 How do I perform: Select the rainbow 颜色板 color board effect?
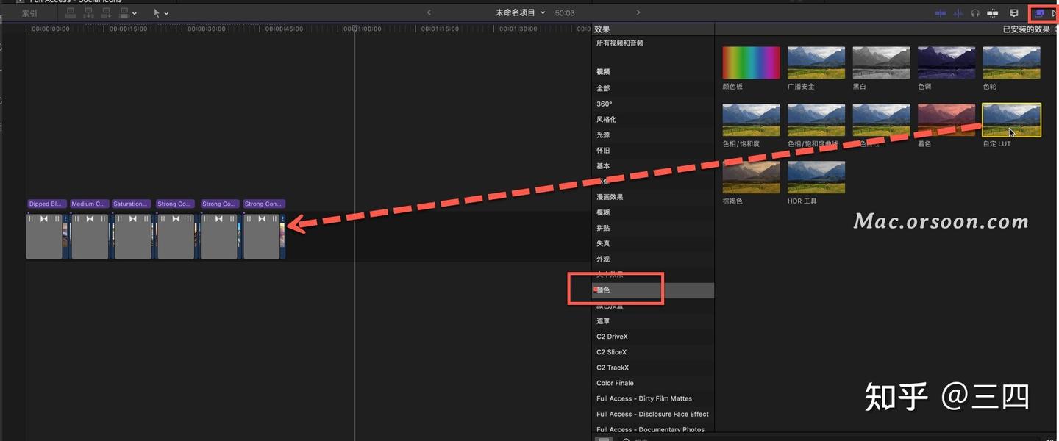pos(751,62)
